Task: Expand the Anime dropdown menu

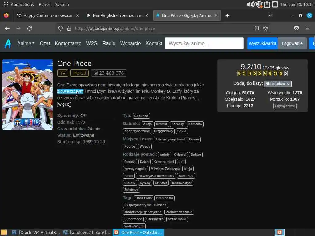Action: tap(26, 43)
